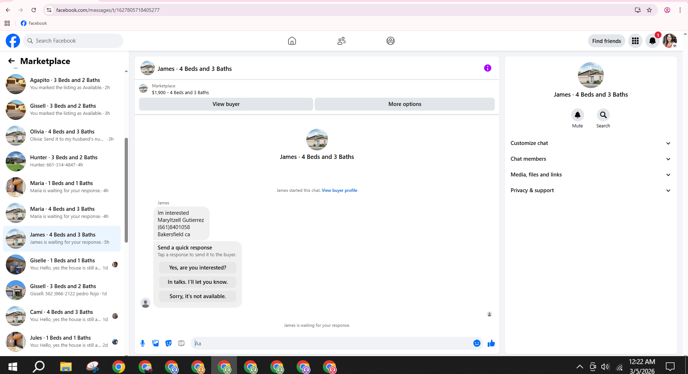The image size is (688, 374).
Task: Open the Windows notification center icon
Action: point(670,366)
